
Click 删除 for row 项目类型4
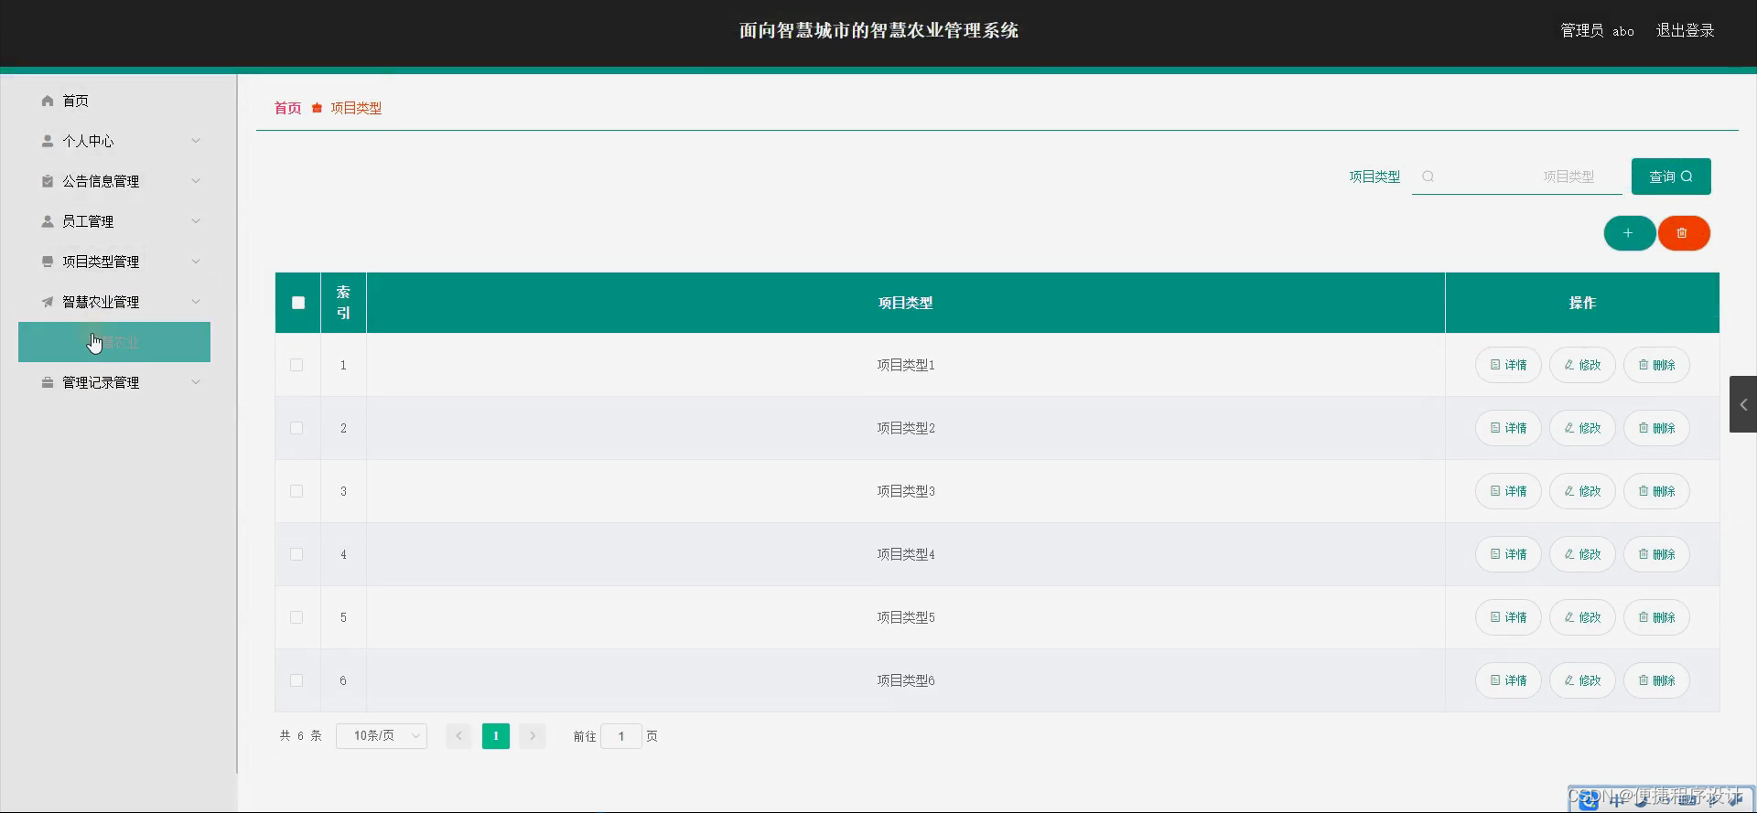[x=1656, y=554]
